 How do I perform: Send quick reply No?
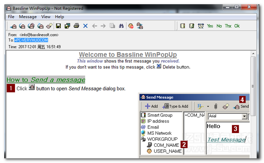(219, 26)
